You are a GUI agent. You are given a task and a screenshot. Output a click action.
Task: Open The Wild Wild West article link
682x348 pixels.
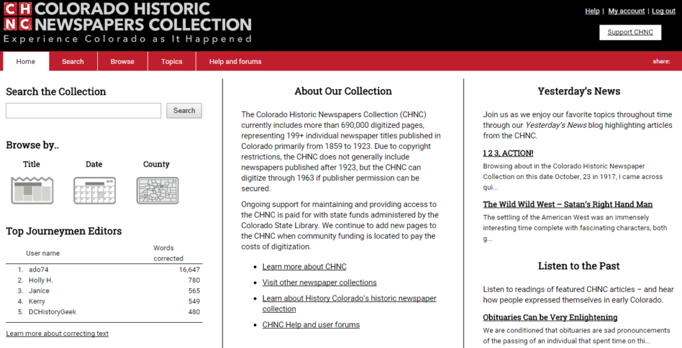tap(567, 204)
